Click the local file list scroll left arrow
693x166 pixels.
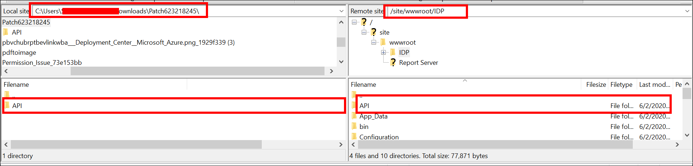pos(6,144)
